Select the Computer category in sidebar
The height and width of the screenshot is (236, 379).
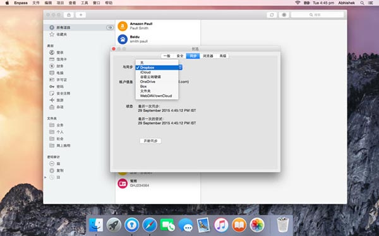click(x=56, y=73)
